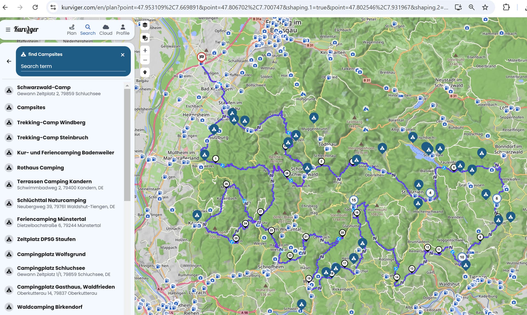Open the map layers selector
Image resolution: width=527 pixels, height=315 pixels.
point(145,25)
